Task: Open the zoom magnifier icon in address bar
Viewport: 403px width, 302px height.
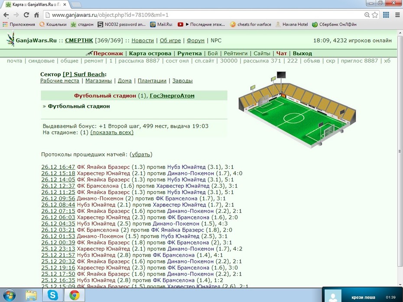Action: click(x=367, y=15)
